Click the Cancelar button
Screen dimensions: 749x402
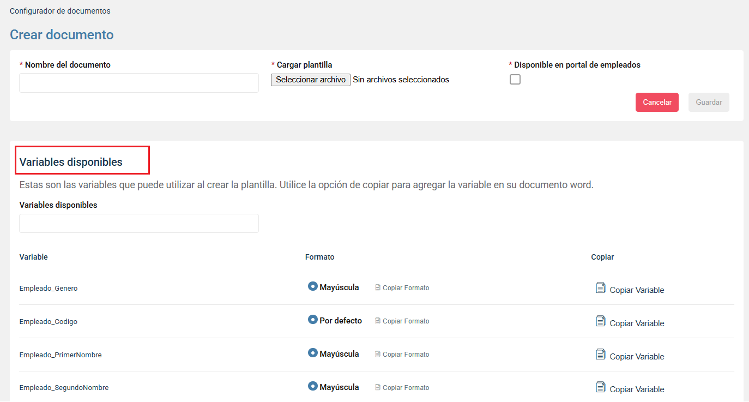point(657,102)
